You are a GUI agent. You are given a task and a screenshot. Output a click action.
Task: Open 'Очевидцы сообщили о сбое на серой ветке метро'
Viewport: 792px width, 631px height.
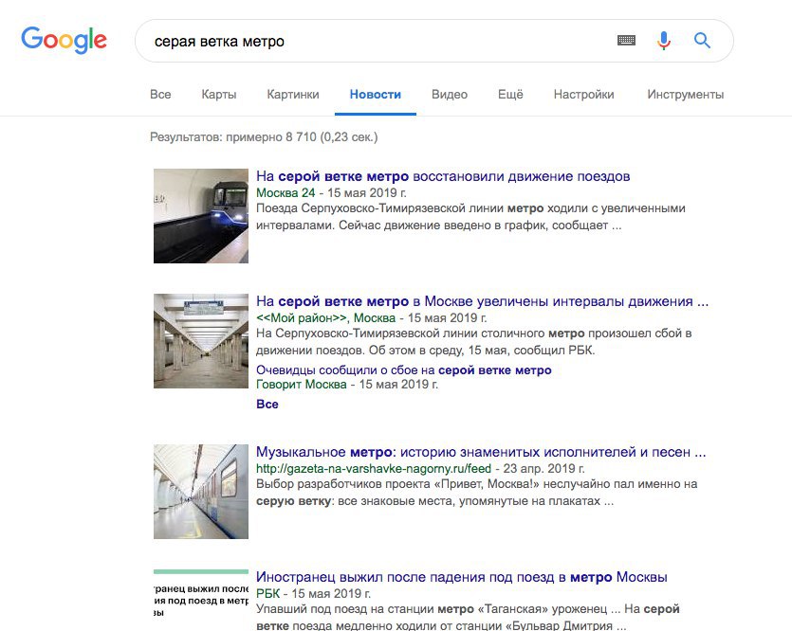pos(403,370)
